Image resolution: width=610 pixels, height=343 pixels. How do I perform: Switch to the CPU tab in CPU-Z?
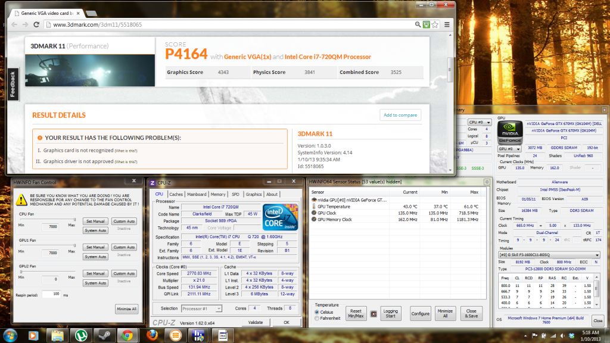159,194
